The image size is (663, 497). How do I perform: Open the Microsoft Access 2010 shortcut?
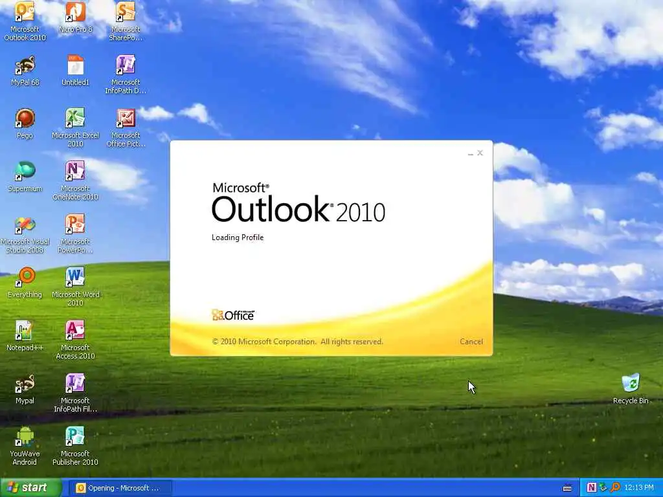[75, 340]
